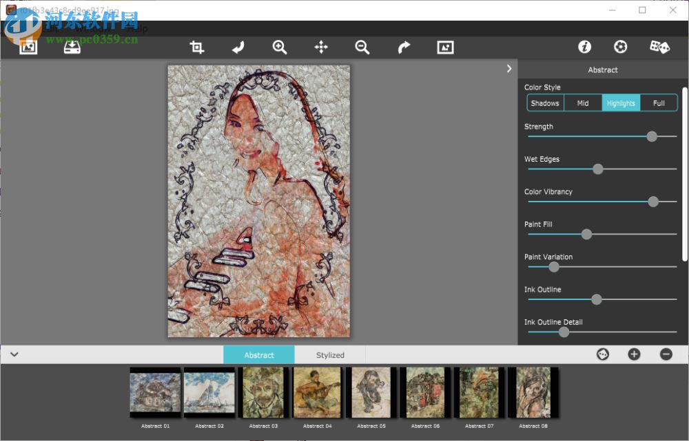Collapse the presets panel chevron
The image size is (689, 441).
14,355
